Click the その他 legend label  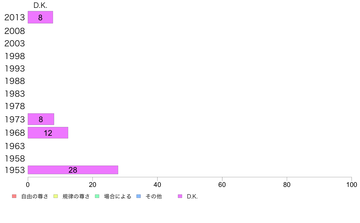[154, 197]
